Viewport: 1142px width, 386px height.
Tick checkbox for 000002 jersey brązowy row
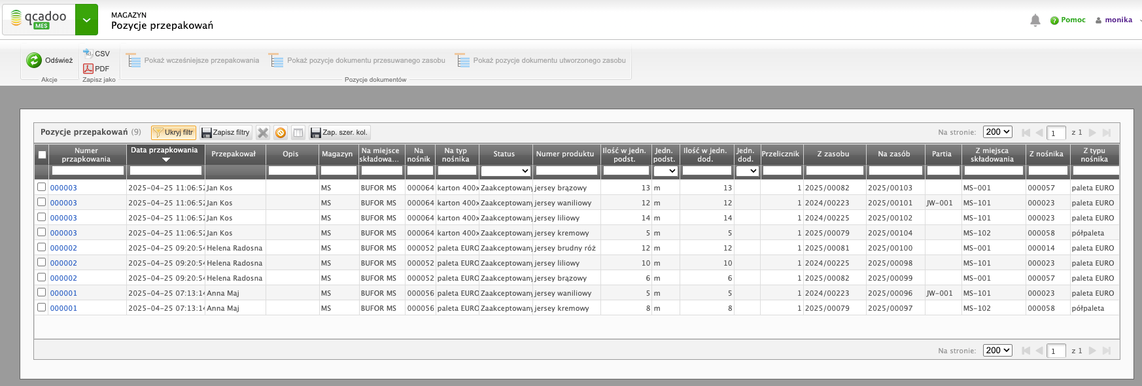coord(42,277)
